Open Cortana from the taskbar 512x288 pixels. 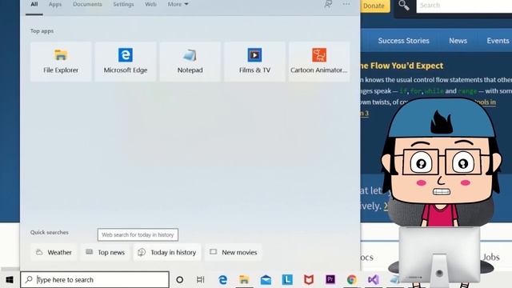(179, 280)
